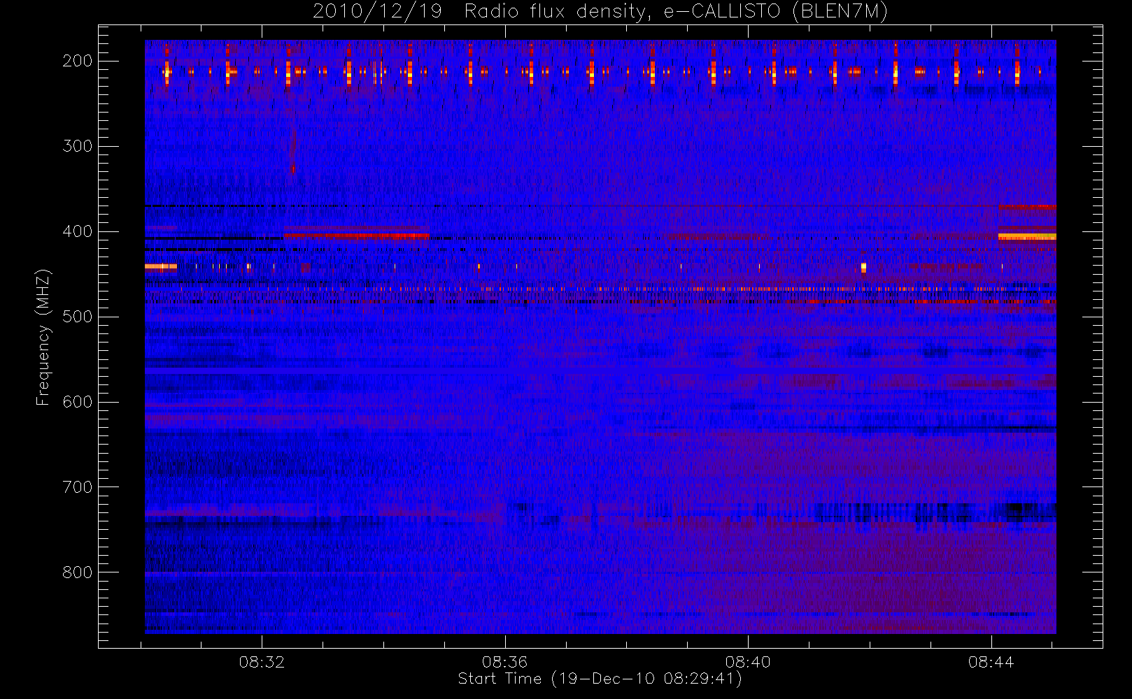Click the 08:40 time tick label
This screenshot has height=699, width=1132.
pos(748,662)
